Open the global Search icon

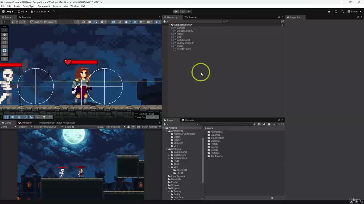[343, 12]
